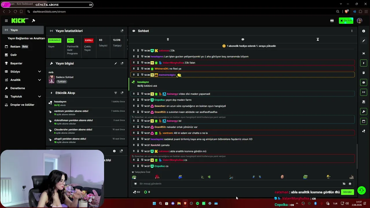Expand the Stüdyo menu chevron
Image resolution: width=370 pixels, height=208 pixels.
click(x=39, y=72)
